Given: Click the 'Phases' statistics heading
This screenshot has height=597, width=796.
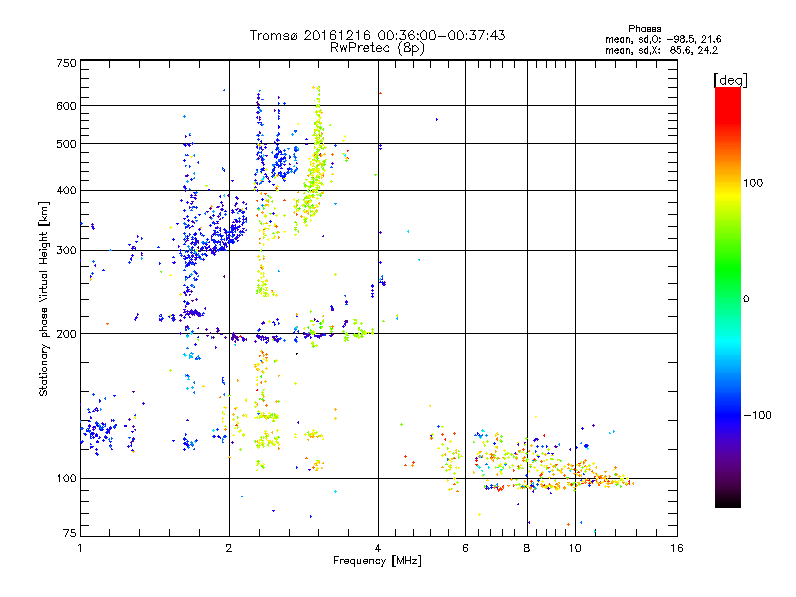Looking at the screenshot, I should [x=644, y=29].
